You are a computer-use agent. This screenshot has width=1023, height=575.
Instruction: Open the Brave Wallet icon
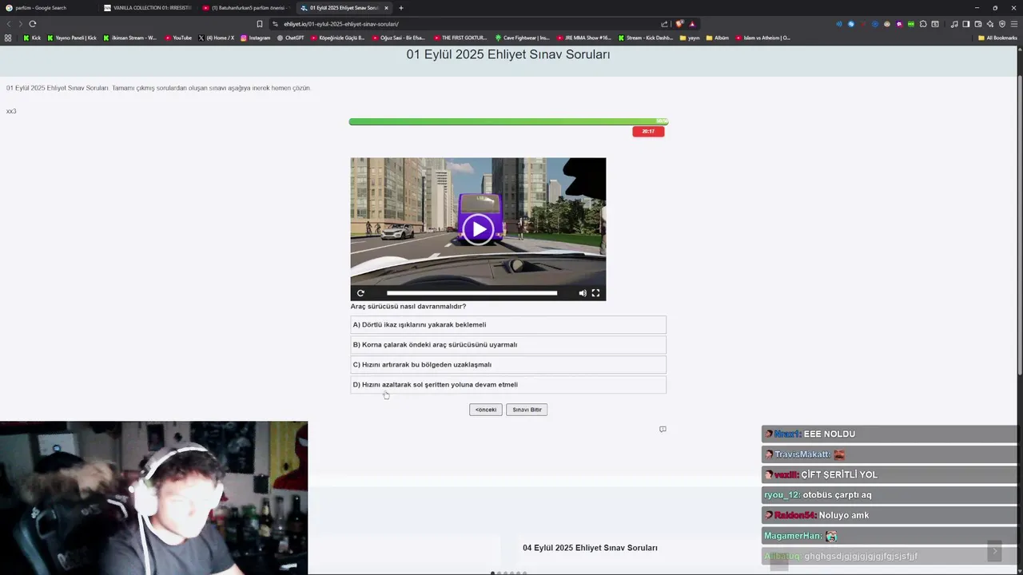pyautogui.click(x=978, y=24)
